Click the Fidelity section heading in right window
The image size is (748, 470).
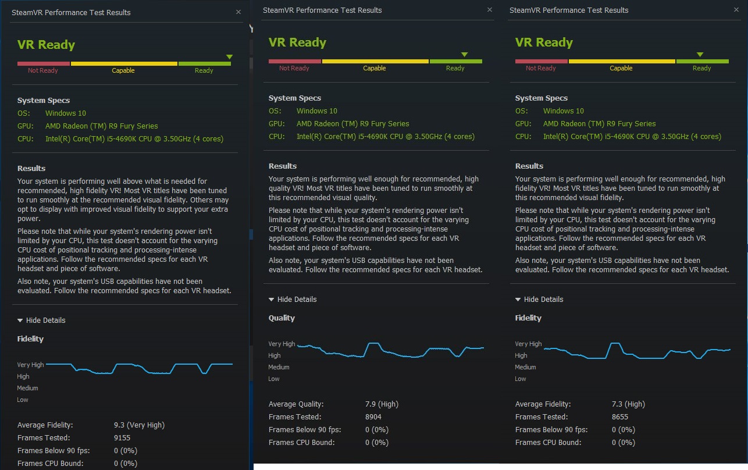point(529,318)
